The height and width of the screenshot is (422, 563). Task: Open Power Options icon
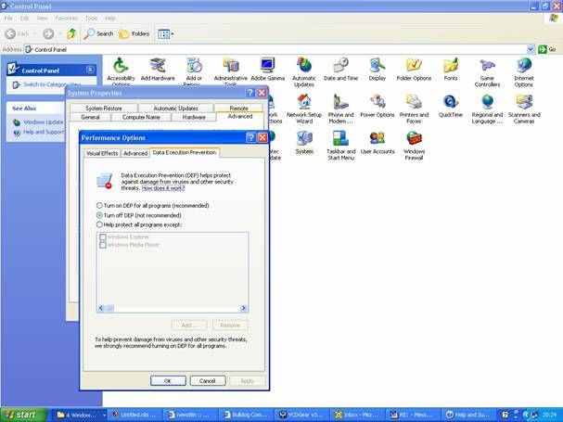coord(377,107)
